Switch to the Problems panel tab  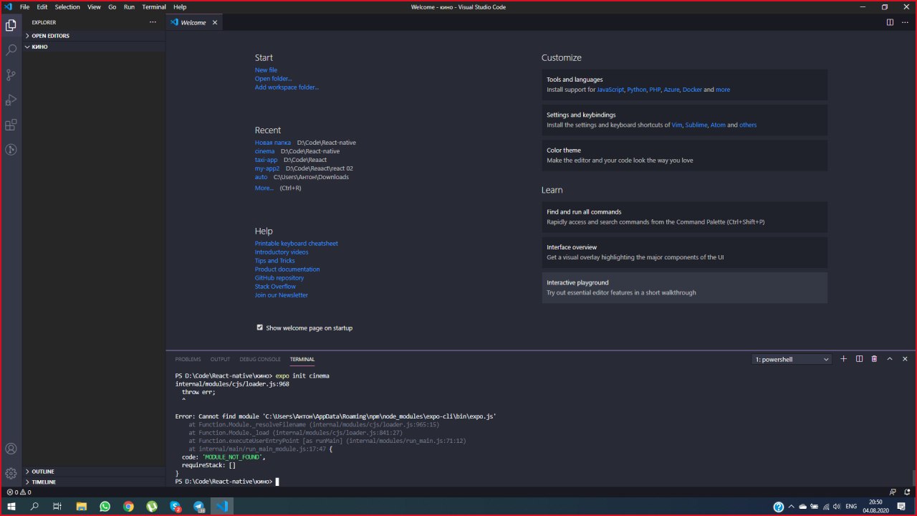click(x=188, y=359)
